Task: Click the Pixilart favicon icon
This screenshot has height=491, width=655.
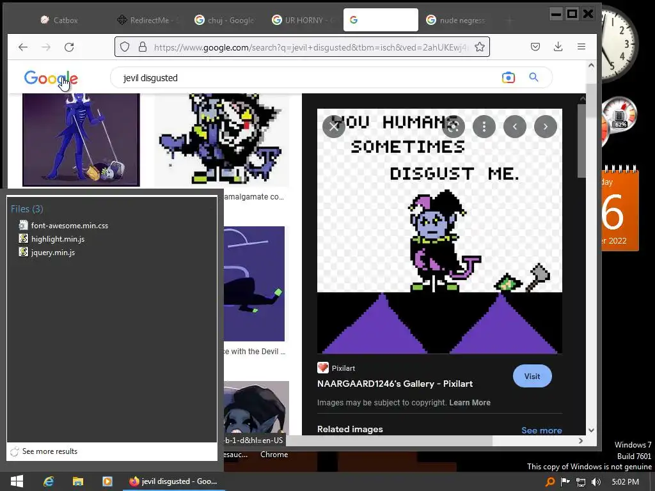Action: click(323, 368)
